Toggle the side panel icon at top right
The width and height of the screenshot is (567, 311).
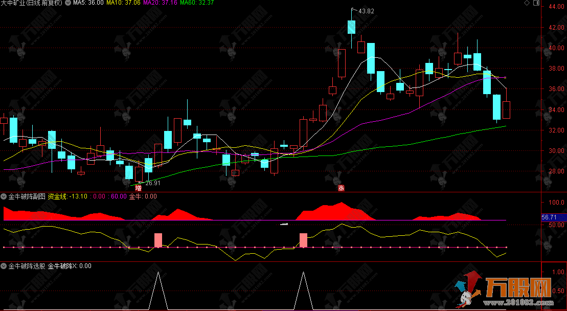point(537,3)
